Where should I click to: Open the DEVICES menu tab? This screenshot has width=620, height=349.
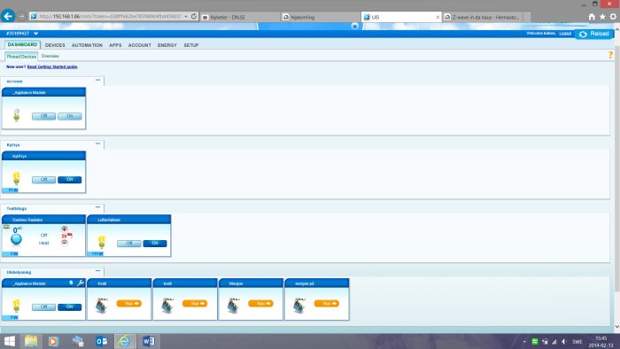tap(55, 45)
